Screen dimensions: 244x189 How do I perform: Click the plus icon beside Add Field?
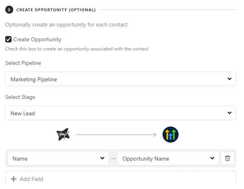tap(14, 179)
